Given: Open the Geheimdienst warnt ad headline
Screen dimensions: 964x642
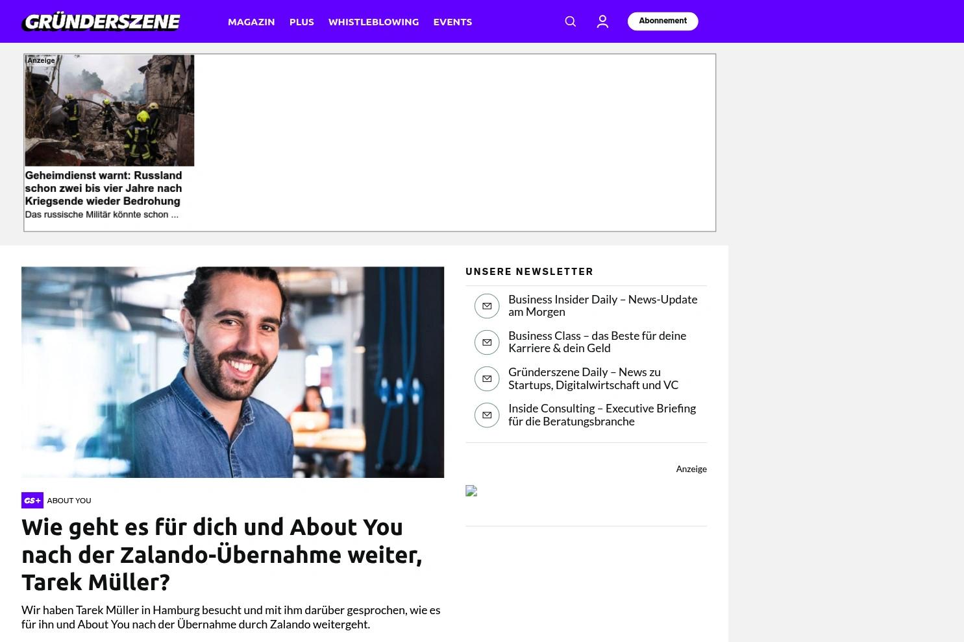Looking at the screenshot, I should tap(103, 188).
